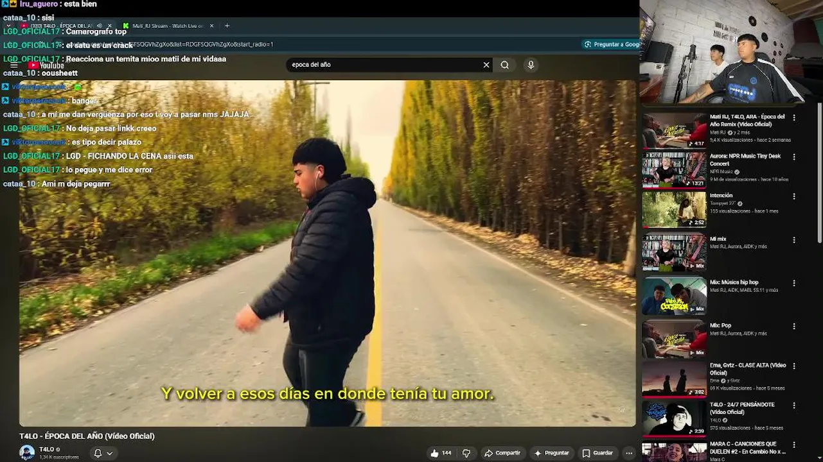Open options menu for Aurora Tiny Desk Concert
Viewport: 823px width, 462px height.
(794, 157)
